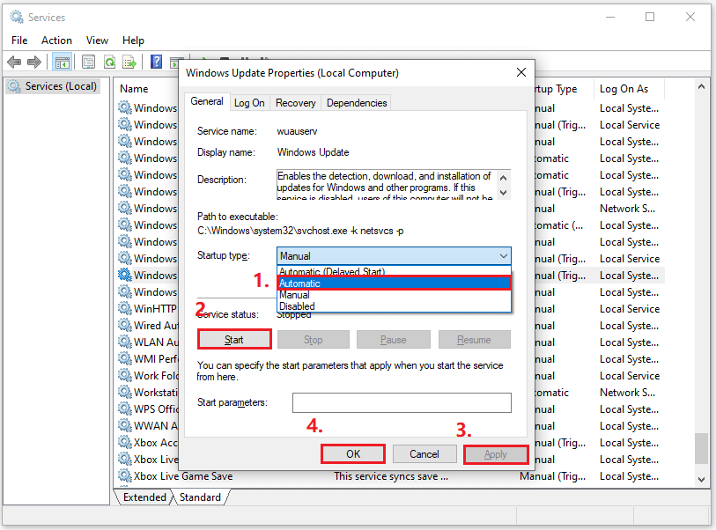The width and height of the screenshot is (716, 530).
Task: Click the 'This service syncs save ...' description cell
Action: click(391, 476)
